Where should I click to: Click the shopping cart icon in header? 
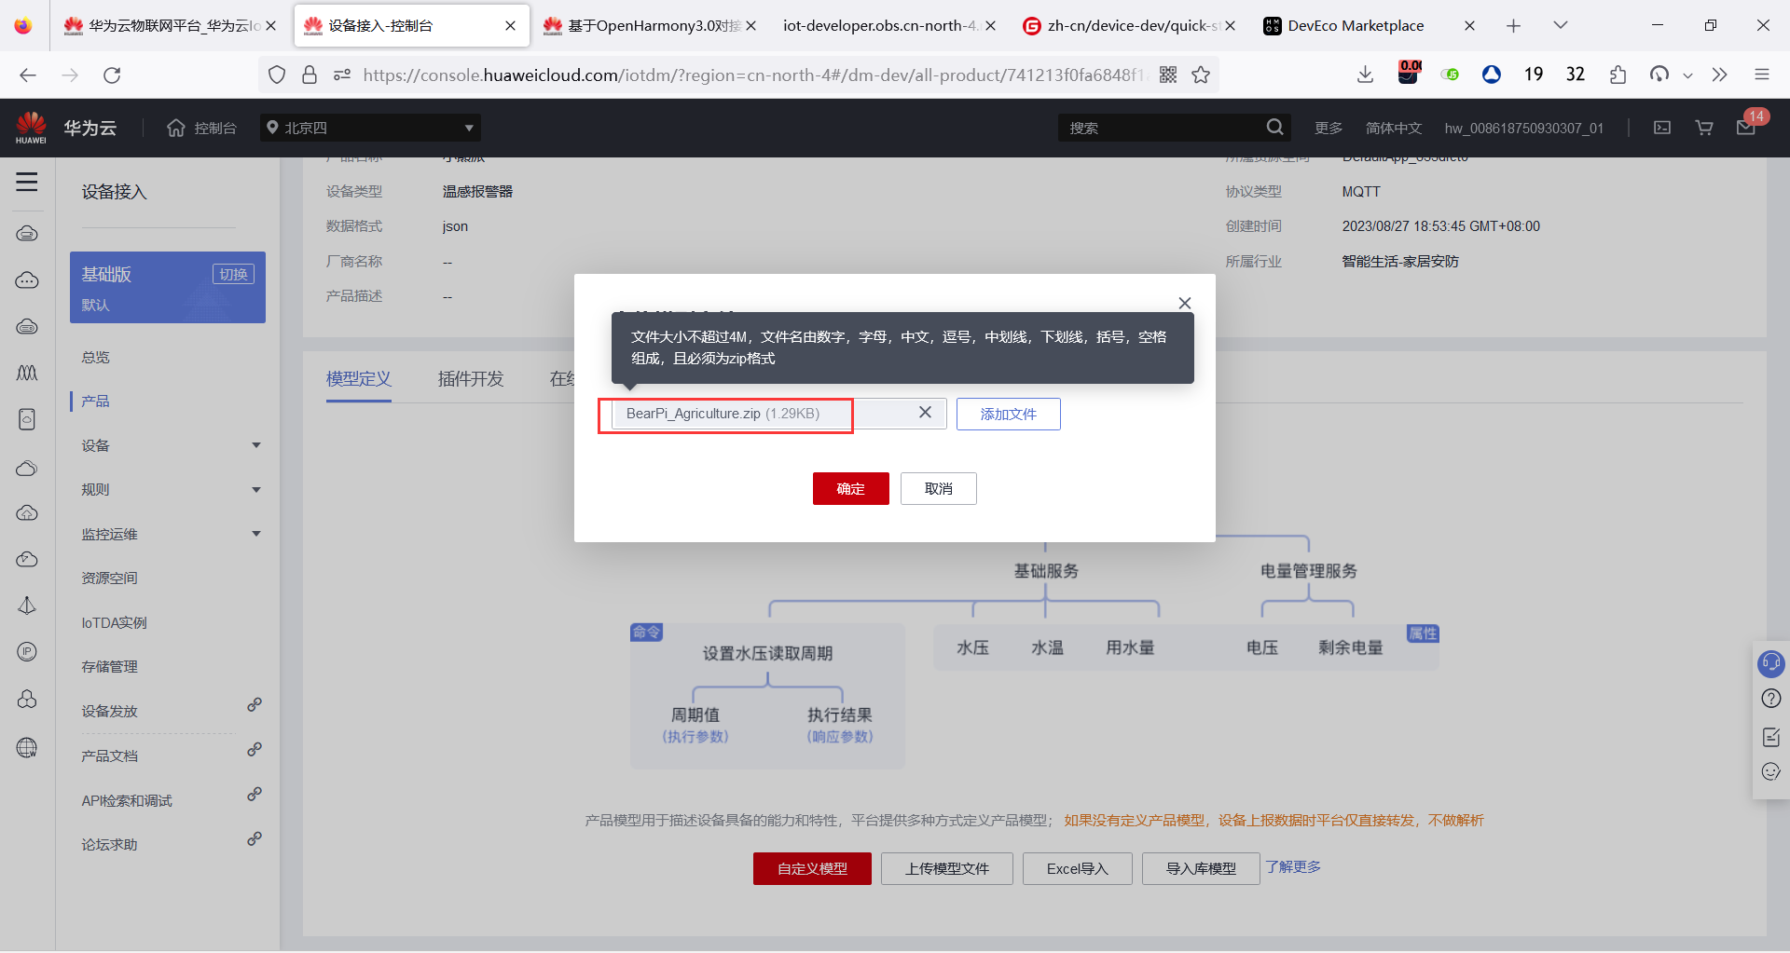coord(1704,127)
